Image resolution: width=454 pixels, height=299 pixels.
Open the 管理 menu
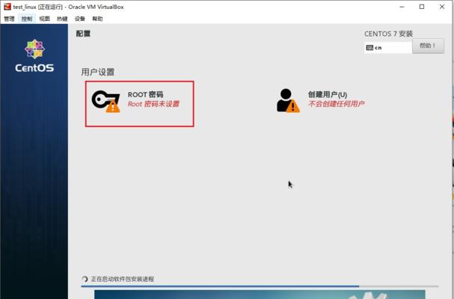[x=9, y=19]
